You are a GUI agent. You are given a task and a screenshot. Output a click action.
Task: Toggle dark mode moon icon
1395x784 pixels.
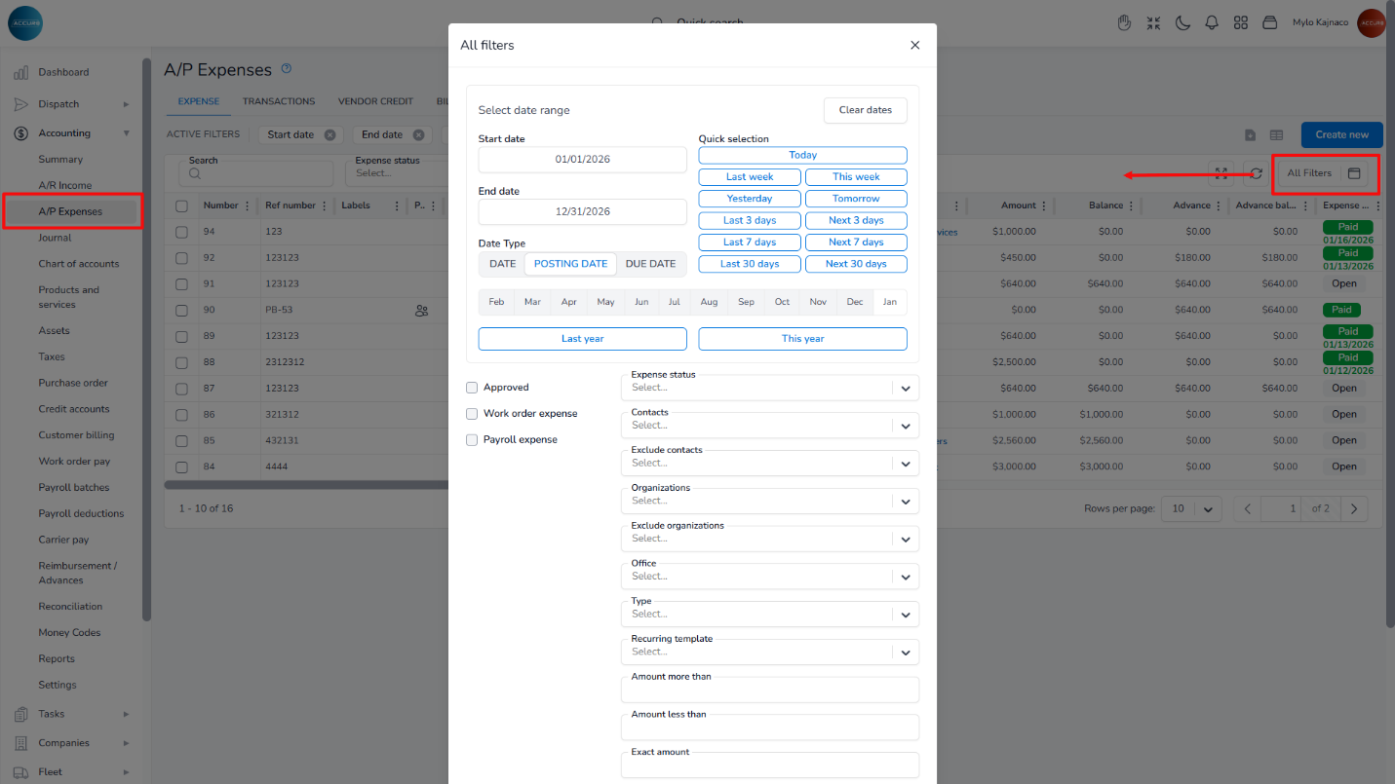pyautogui.click(x=1182, y=22)
